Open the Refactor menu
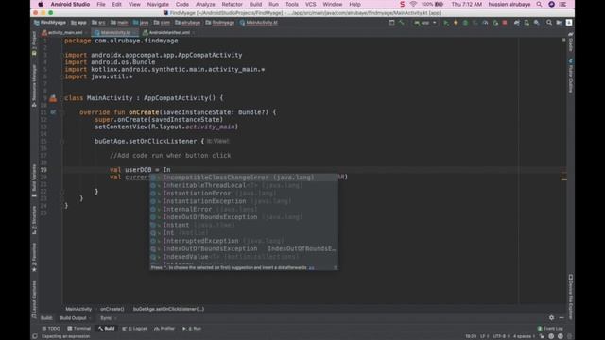The height and width of the screenshot is (340, 605). (233, 4)
